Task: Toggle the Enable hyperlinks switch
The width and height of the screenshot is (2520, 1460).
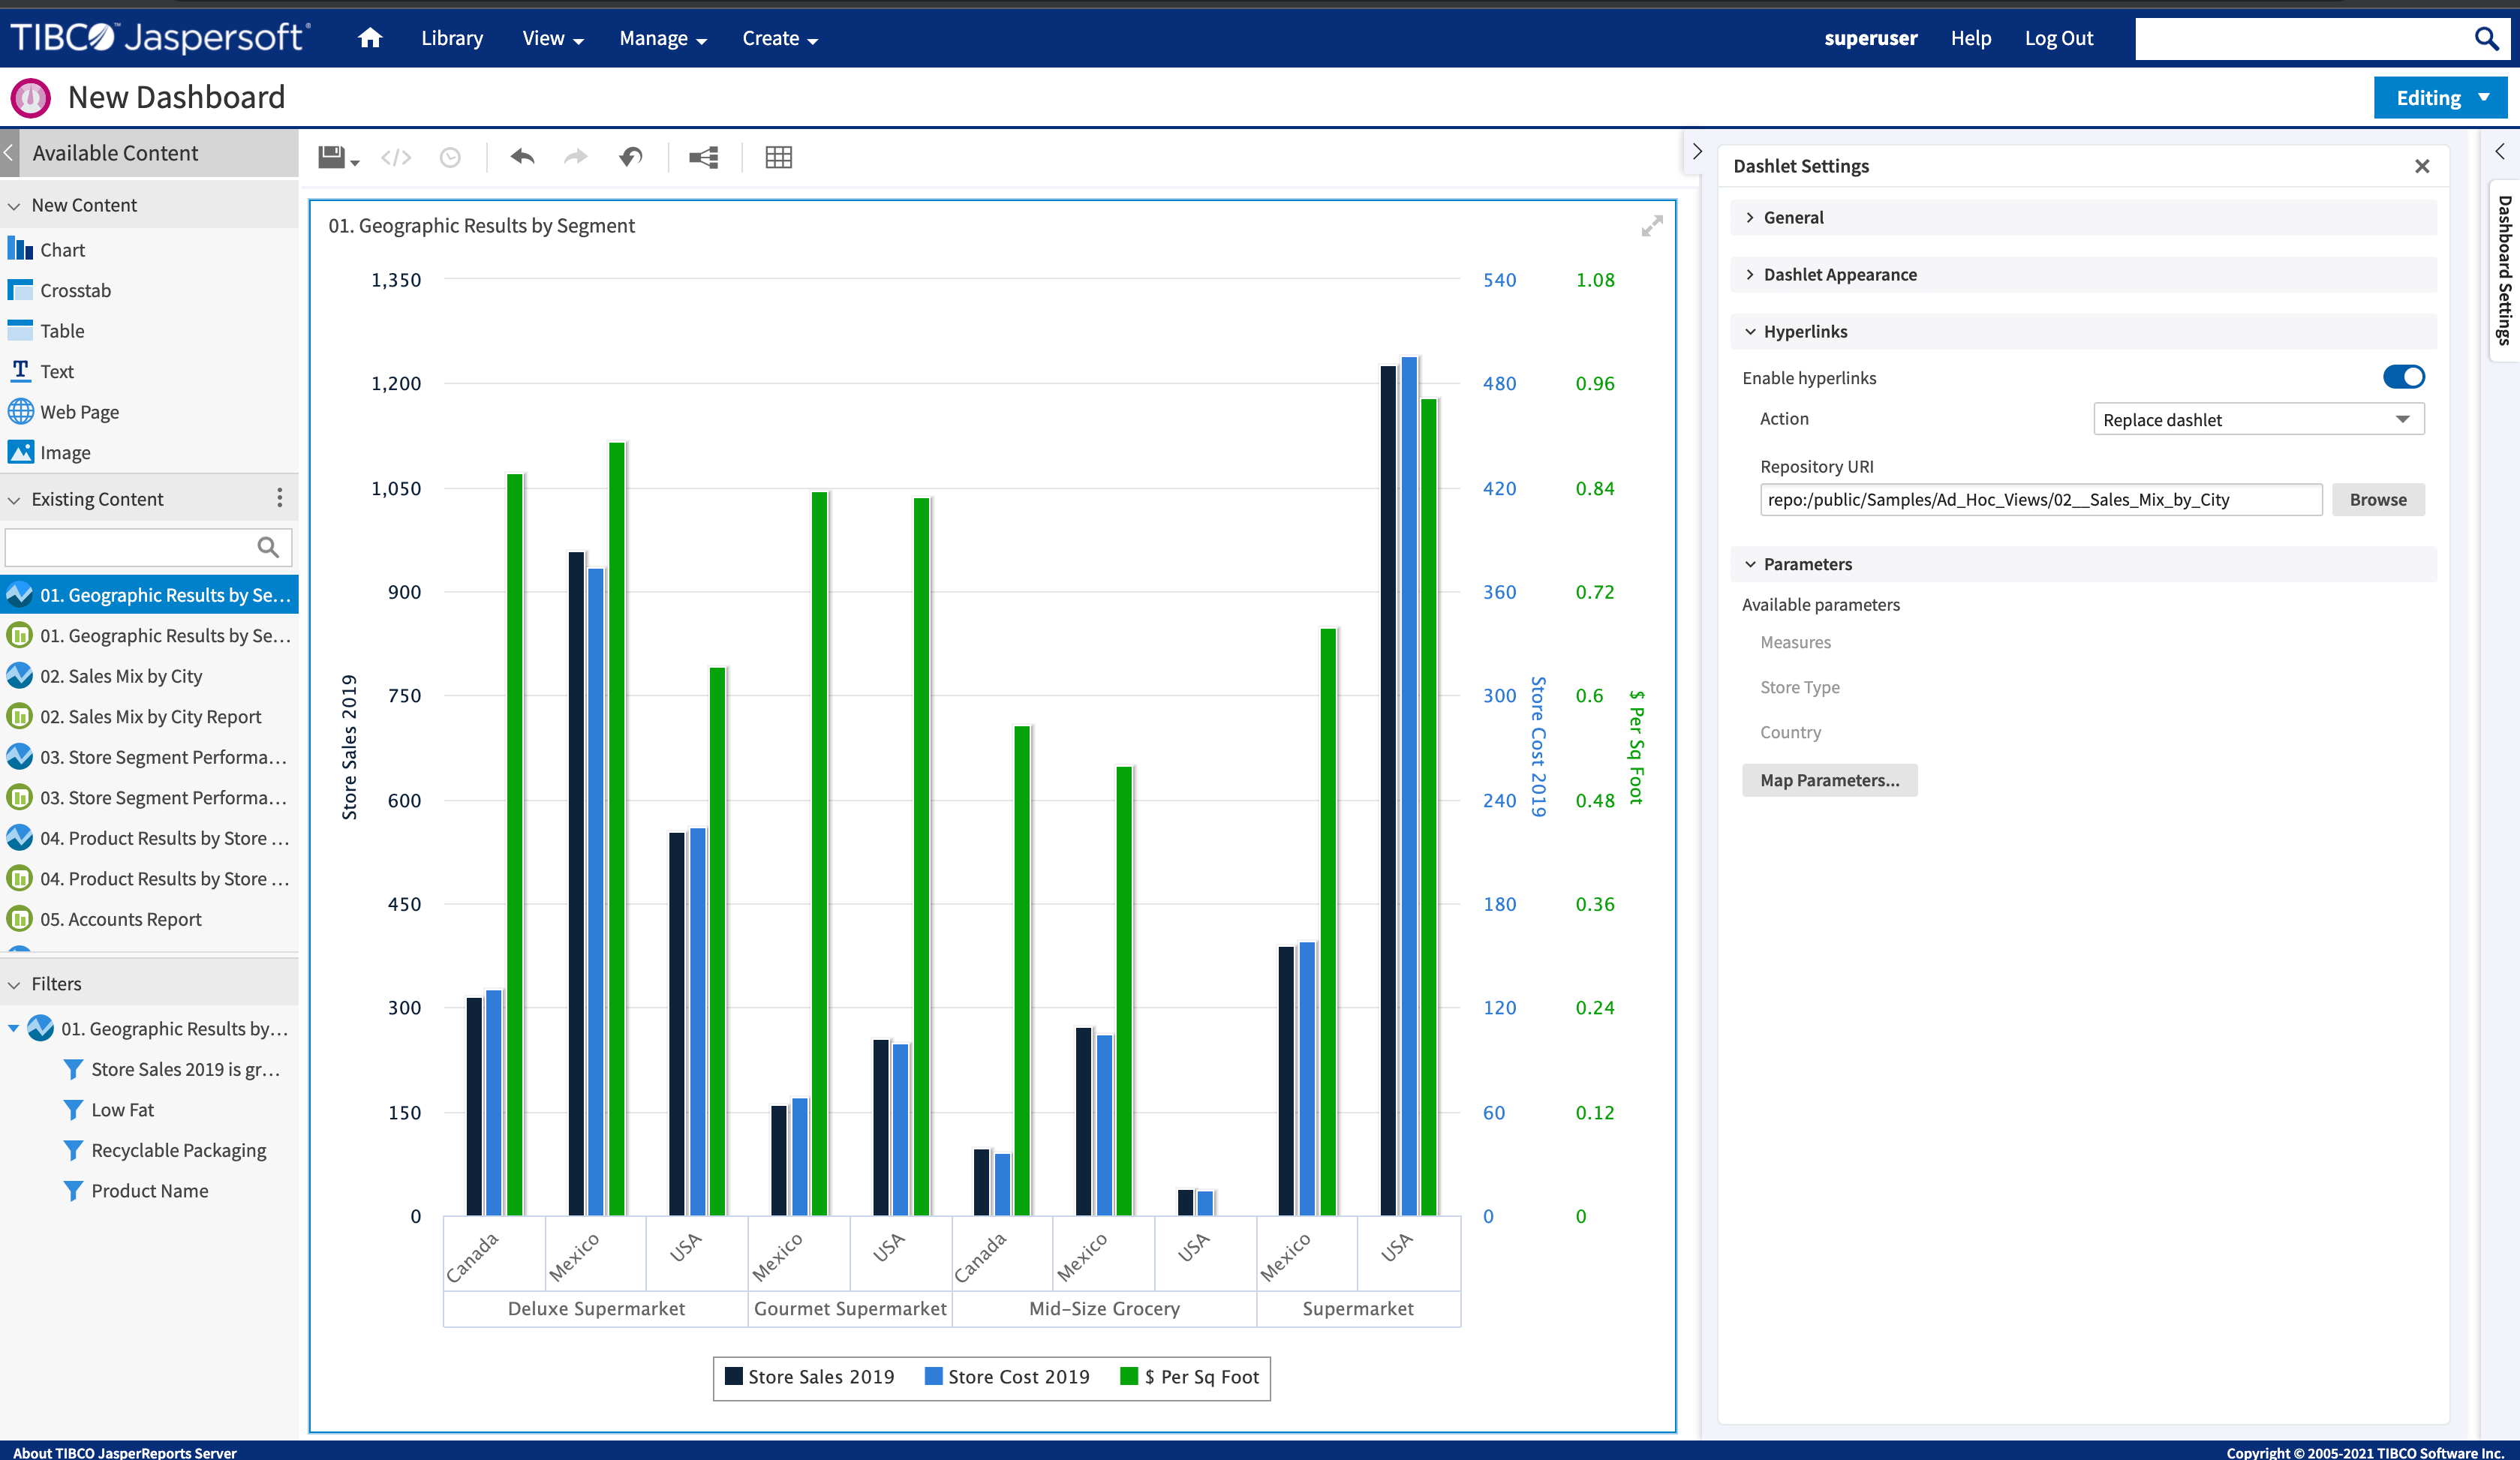Action: coord(2403,377)
